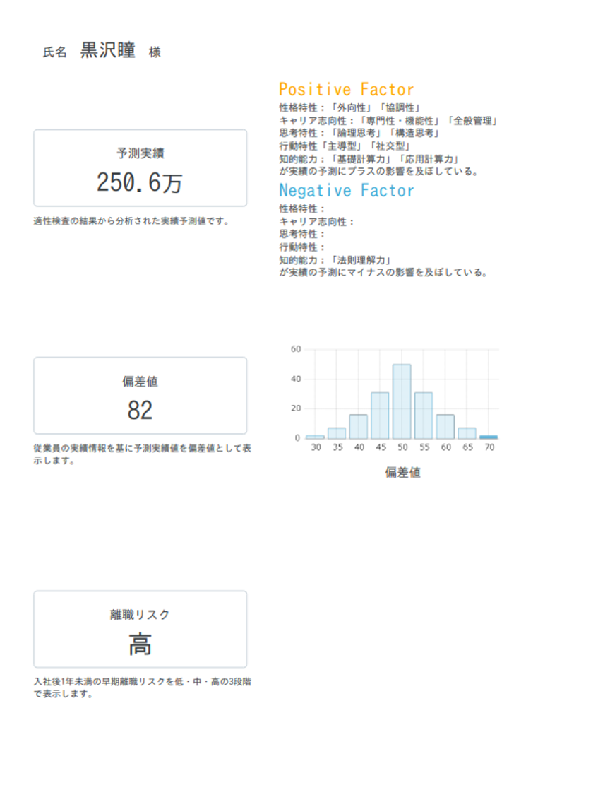The width and height of the screenshot is (610, 795).
Task: Click the histogram bar at 35
Action: pos(337,433)
